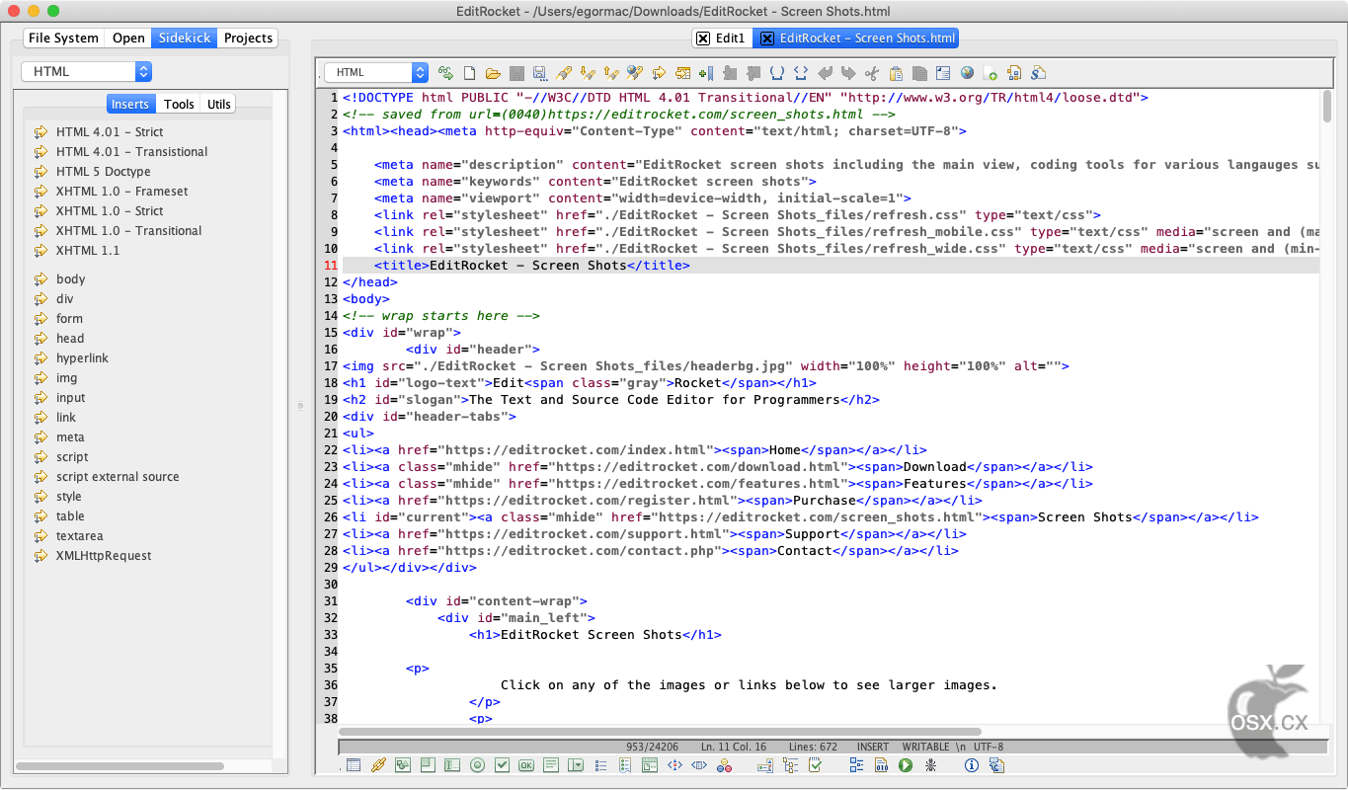Screen dimensions: 1348x790
Task: Insert OK button element from bottom toolbar
Action: click(x=526, y=765)
